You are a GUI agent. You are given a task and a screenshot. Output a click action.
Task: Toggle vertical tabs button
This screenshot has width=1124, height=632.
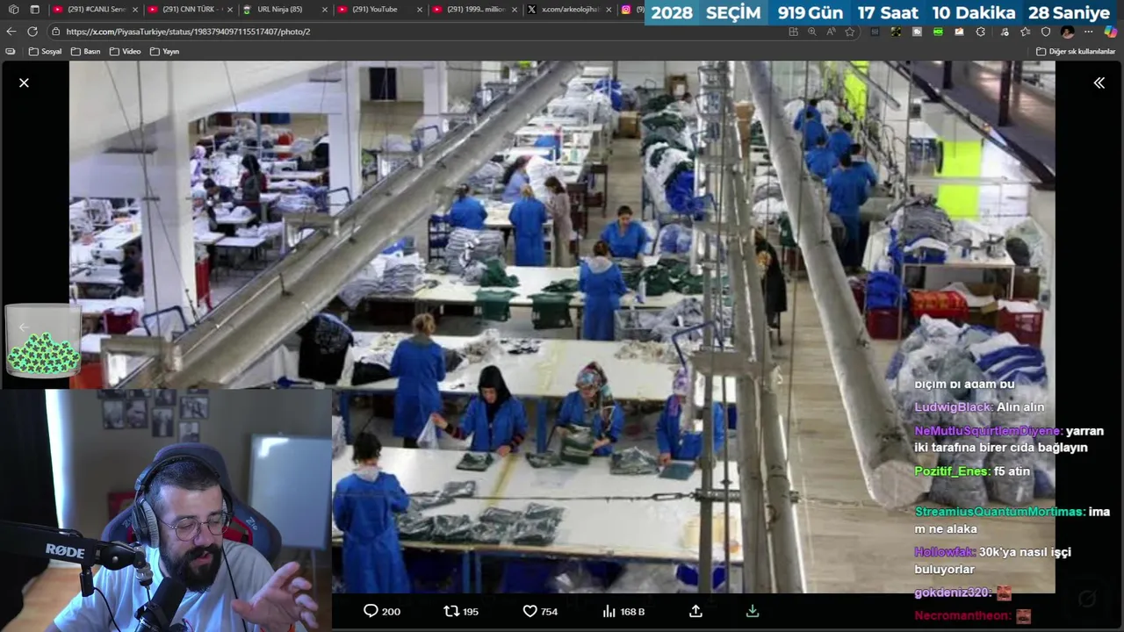(x=34, y=10)
